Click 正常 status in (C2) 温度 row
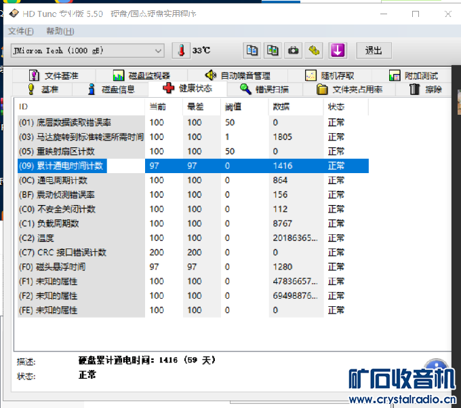 click(x=336, y=238)
